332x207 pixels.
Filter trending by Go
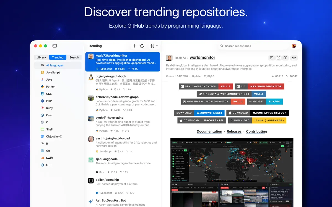(x=58, y=151)
